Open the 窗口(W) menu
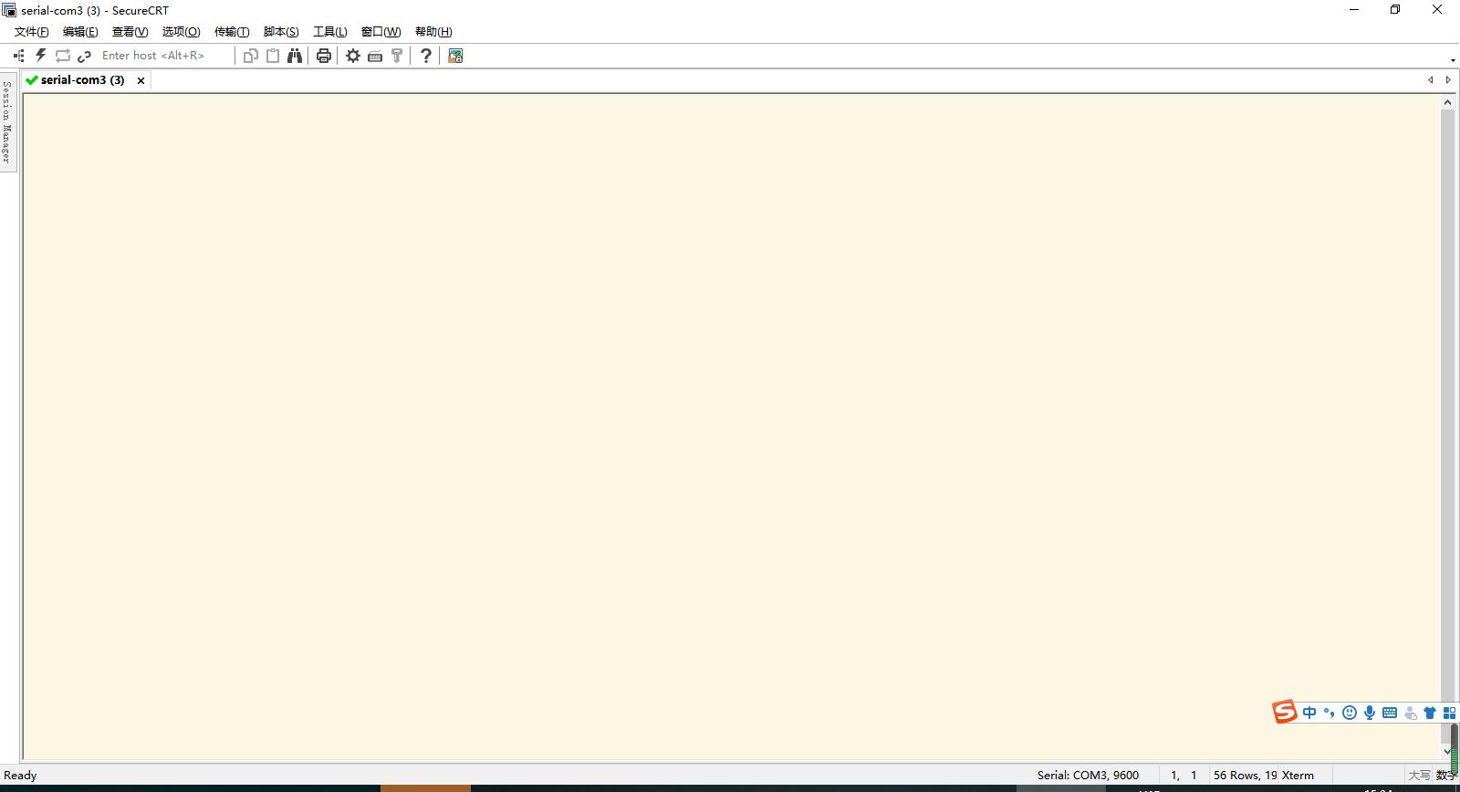 point(381,32)
